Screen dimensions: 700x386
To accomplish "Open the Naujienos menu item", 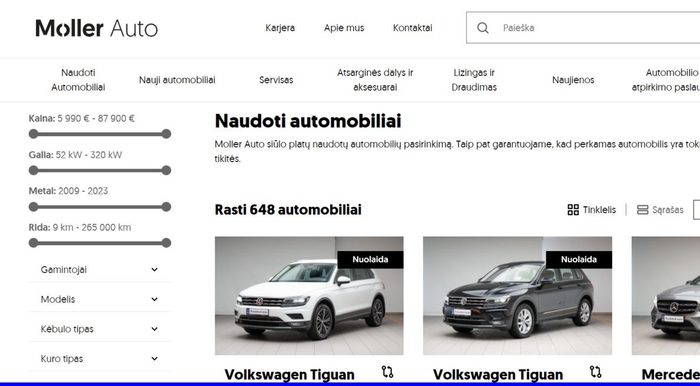I will [573, 80].
